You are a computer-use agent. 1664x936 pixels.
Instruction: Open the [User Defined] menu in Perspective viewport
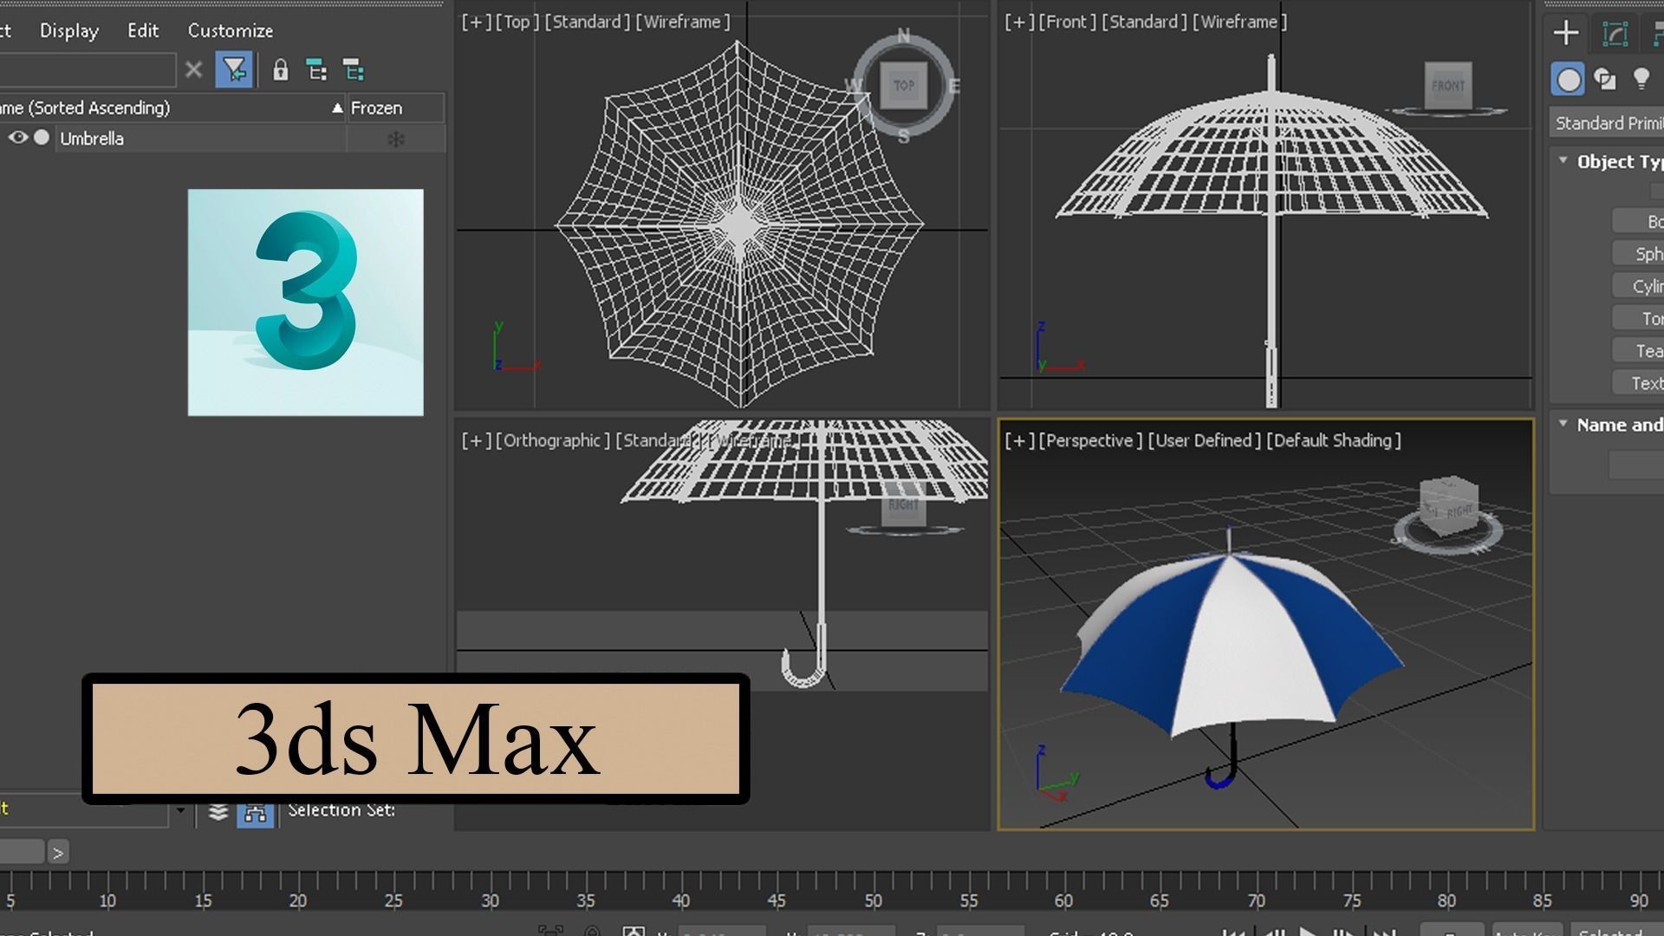tap(1205, 440)
